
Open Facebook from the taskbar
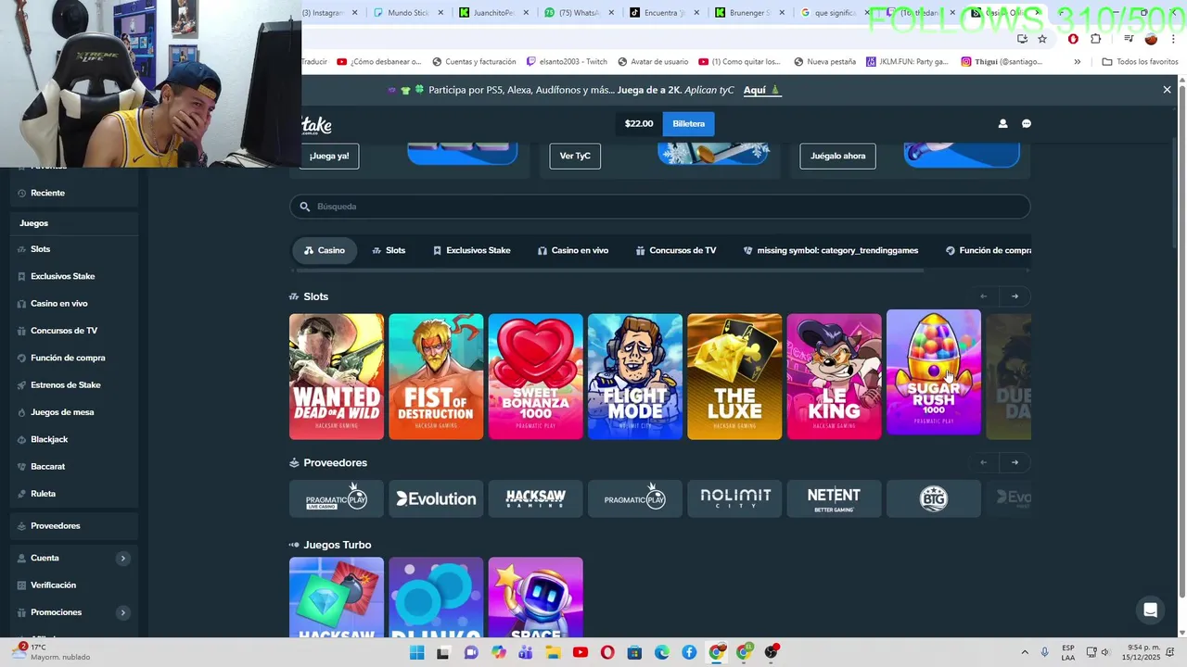click(x=689, y=652)
